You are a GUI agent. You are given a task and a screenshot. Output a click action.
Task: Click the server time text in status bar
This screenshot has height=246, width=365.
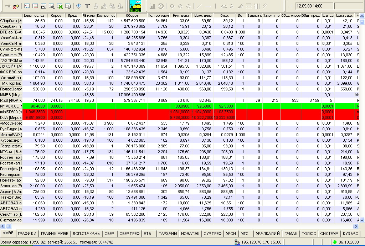pos(57,242)
